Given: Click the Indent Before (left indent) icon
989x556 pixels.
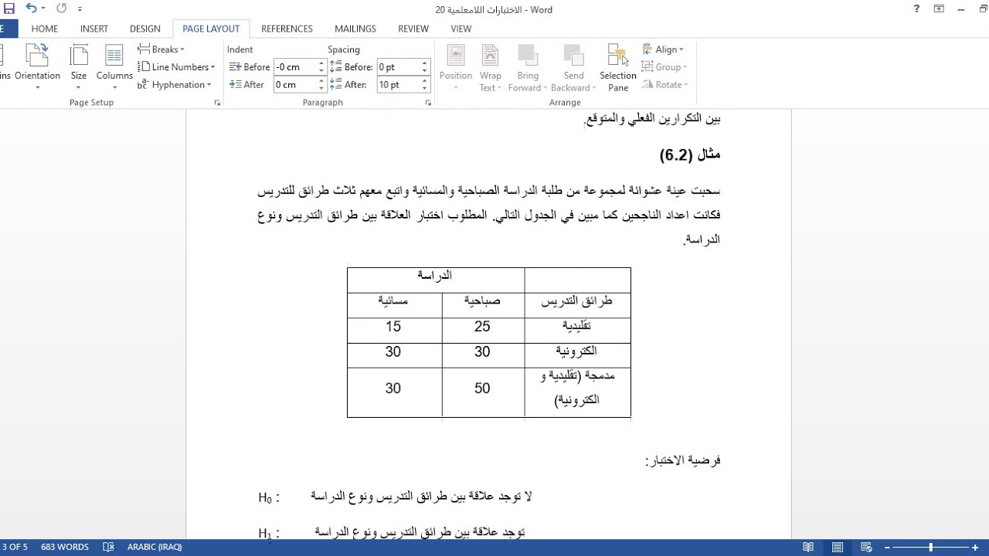Looking at the screenshot, I should 235,67.
